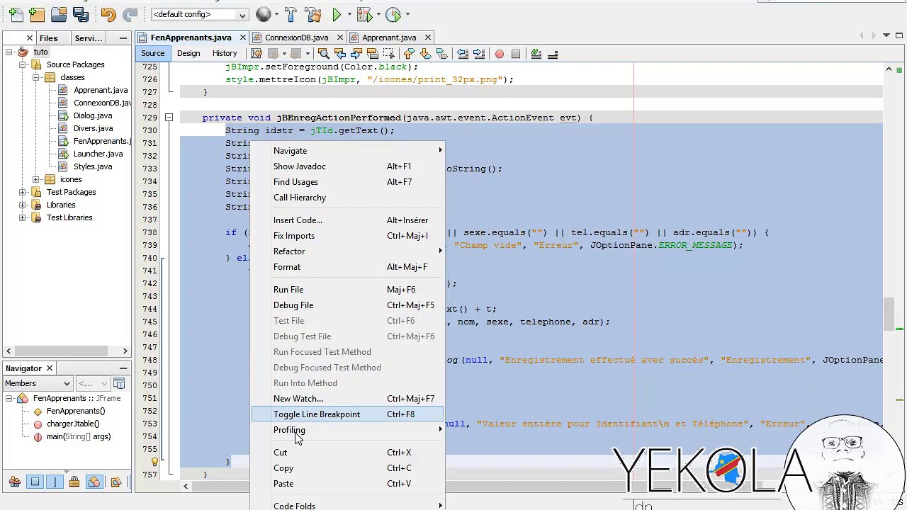This screenshot has height=510, width=907.
Task: Click the gray Stop Macro Recording icon
Action: coord(516,53)
